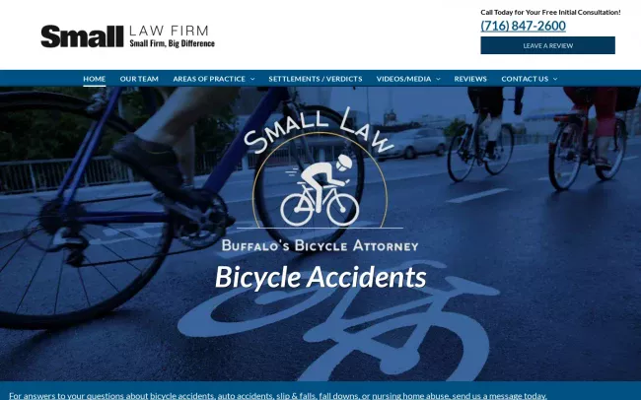Expand the Videos/Media chevron arrow
641x400 pixels.
pyautogui.click(x=438, y=79)
